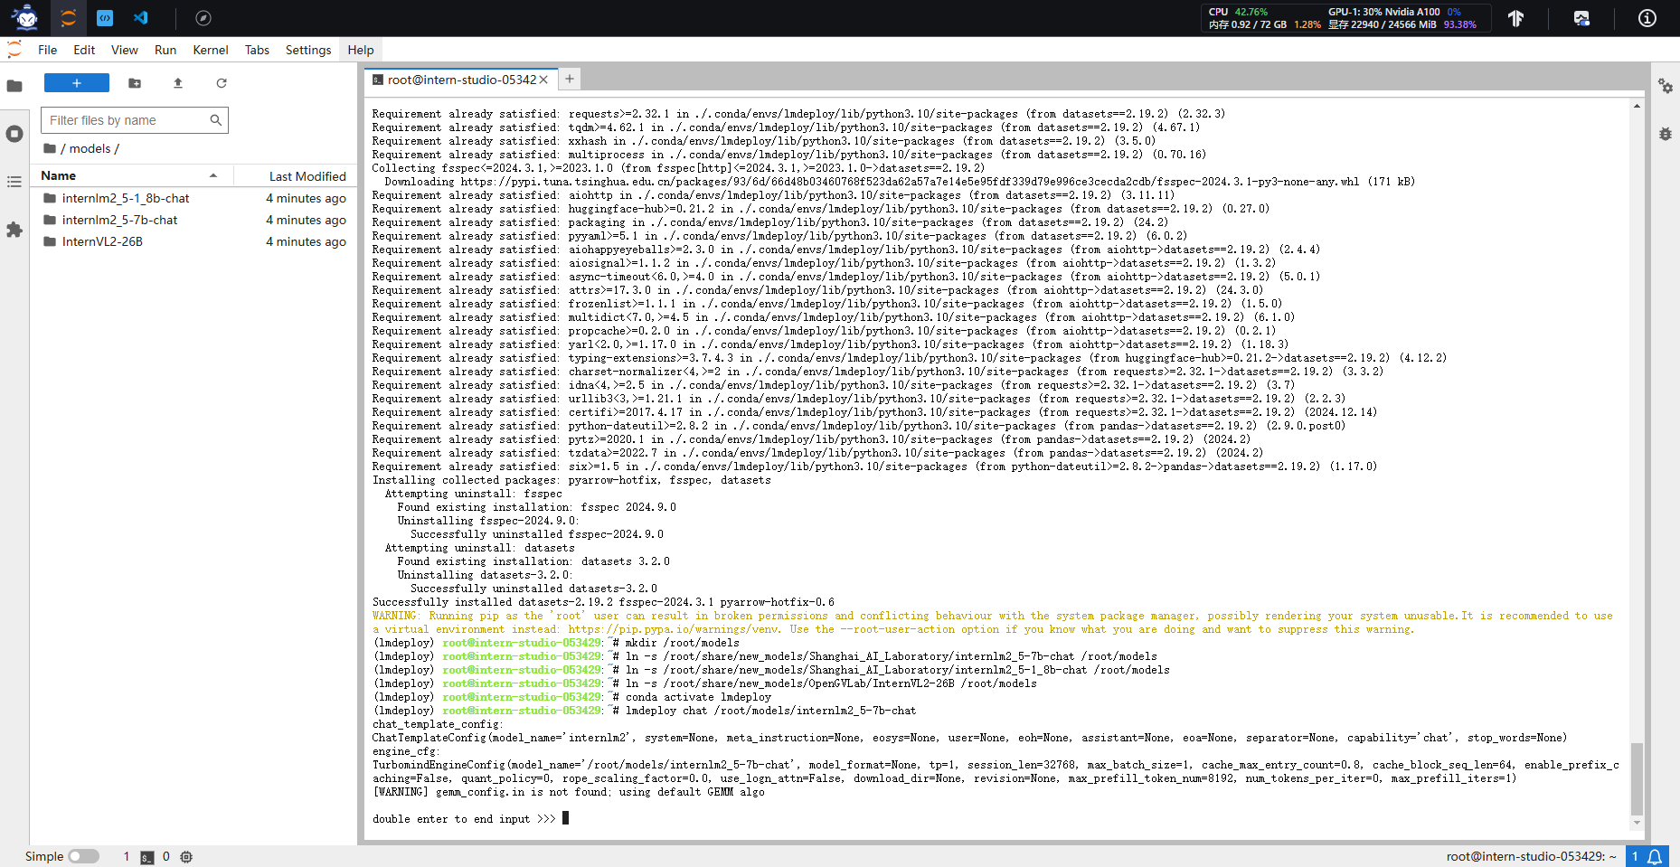Add a new tab with plus button
This screenshot has height=867, width=1680.
coord(570,79)
